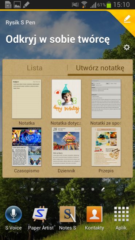Tap the 'Notatka dotycz' label
This screenshot has width=135, height=240.
click(x=66, y=123)
